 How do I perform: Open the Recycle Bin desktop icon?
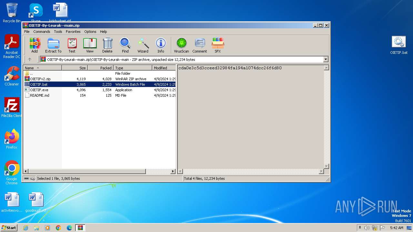(12, 13)
